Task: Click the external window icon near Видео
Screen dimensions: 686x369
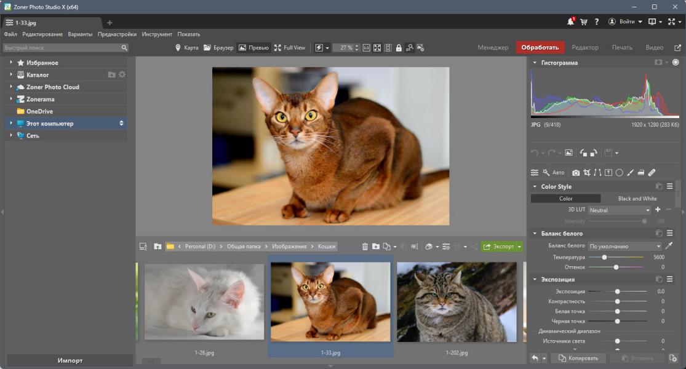Action: [x=677, y=47]
